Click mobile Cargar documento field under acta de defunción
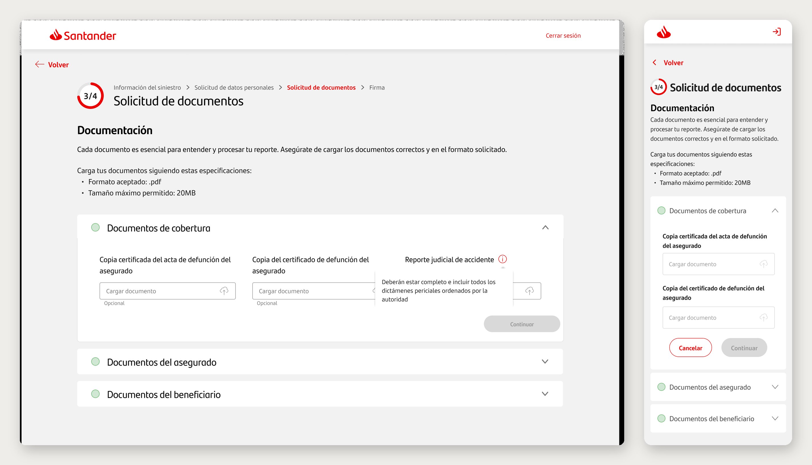Viewport: 812px width, 465px height. 718,264
